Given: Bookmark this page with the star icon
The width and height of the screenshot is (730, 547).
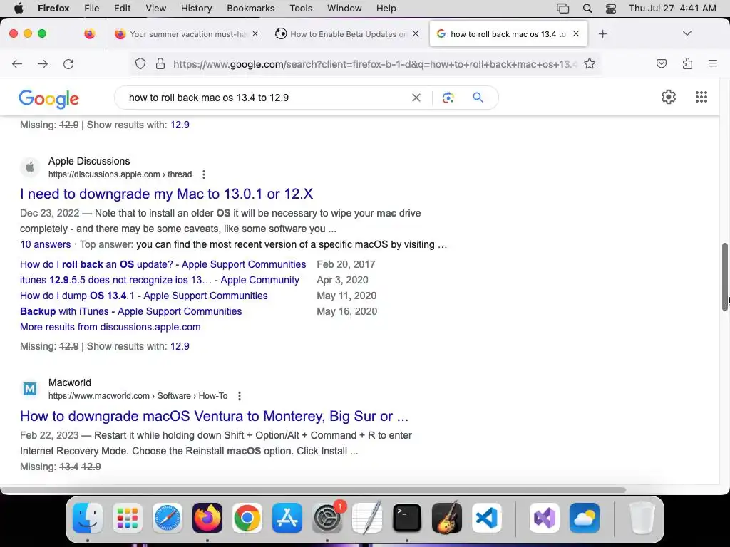Looking at the screenshot, I should pyautogui.click(x=590, y=63).
